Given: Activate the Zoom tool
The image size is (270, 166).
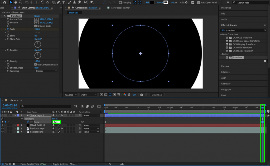Looking at the screenshot, I should (20, 2).
